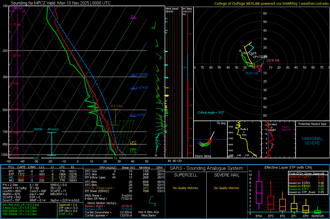Click the PW = 2.54in value
Image resolution: width=330 pixels, height=219 pixels.
[x=11, y=185]
